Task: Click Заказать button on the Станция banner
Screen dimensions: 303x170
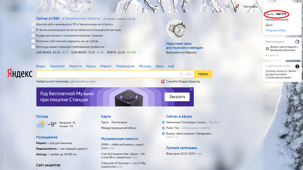Action: click(177, 97)
